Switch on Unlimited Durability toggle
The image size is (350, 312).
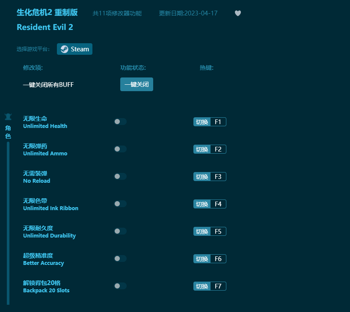coord(120,231)
